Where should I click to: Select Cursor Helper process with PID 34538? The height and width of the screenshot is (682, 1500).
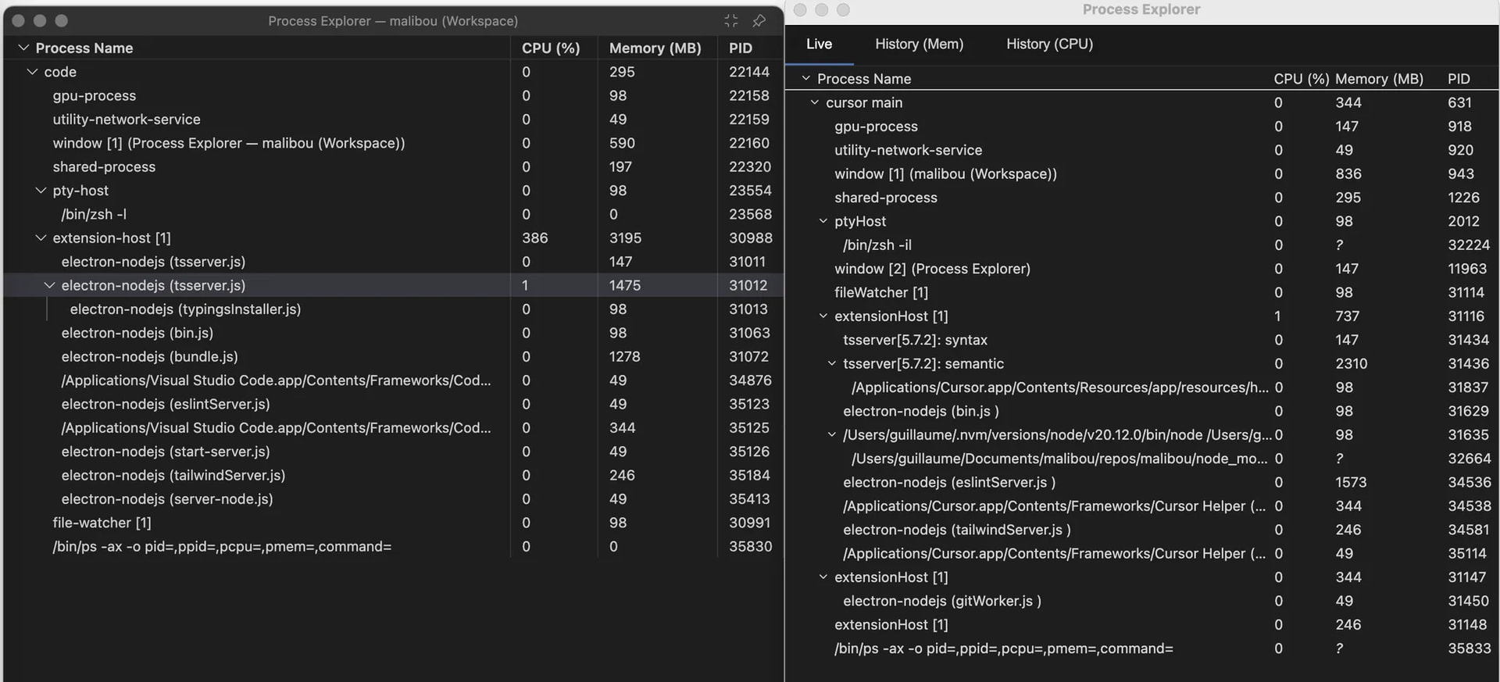tap(1142, 506)
